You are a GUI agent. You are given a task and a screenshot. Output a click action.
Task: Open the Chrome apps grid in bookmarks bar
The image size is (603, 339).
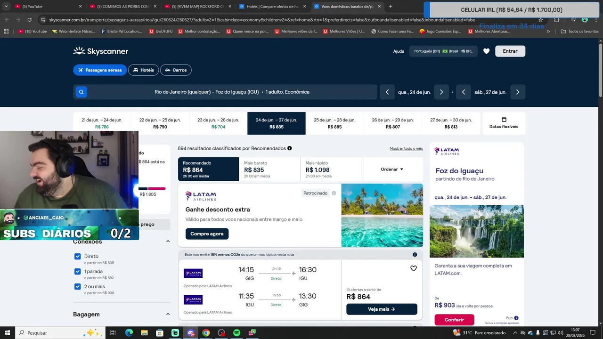click(x=6, y=31)
